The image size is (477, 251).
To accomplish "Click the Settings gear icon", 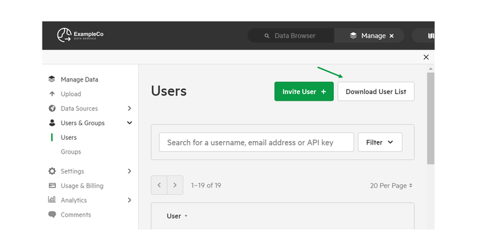I will pos(52,171).
